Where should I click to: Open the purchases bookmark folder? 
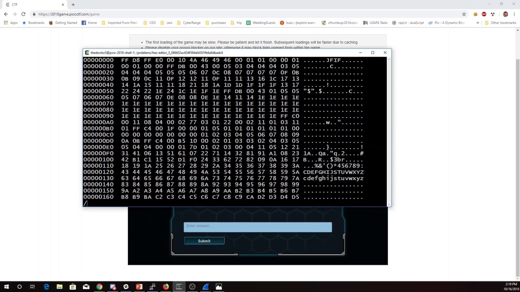coord(215,23)
